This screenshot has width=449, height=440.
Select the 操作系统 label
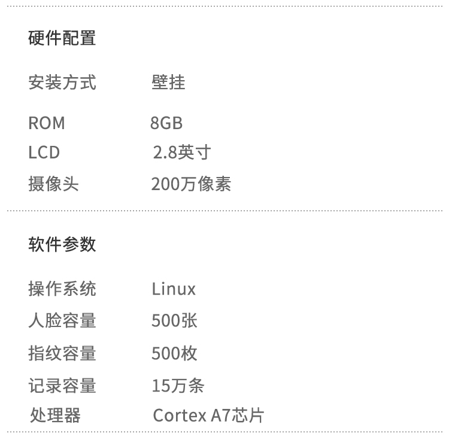click(x=62, y=289)
